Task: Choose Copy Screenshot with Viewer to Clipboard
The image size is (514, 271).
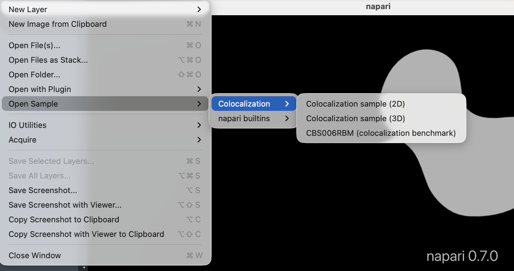Action: [x=105, y=234]
